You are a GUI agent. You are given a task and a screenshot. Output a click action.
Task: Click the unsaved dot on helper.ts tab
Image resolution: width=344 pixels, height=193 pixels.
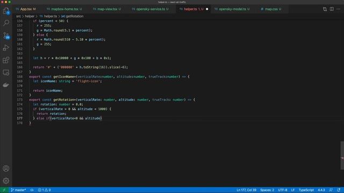(x=207, y=9)
